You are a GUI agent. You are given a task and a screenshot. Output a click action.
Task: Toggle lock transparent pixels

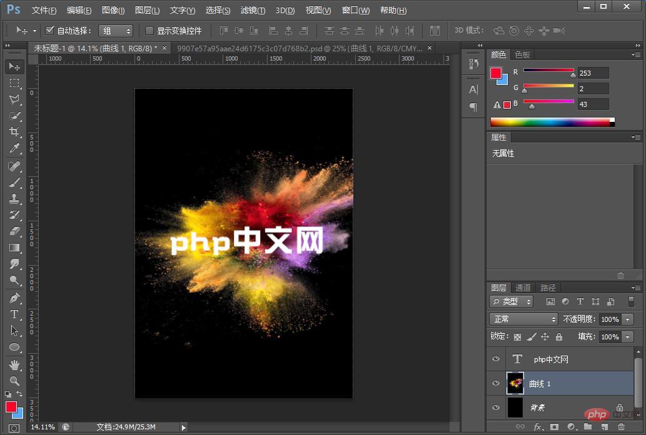click(517, 337)
